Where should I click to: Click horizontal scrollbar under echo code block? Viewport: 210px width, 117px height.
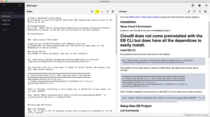(x=149, y=102)
